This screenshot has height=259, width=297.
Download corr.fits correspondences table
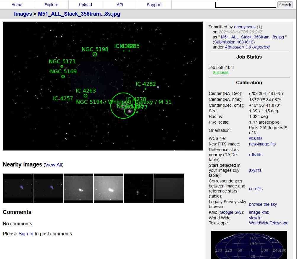point(256,189)
